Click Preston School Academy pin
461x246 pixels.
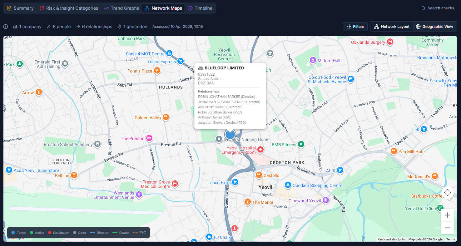pos(97,144)
